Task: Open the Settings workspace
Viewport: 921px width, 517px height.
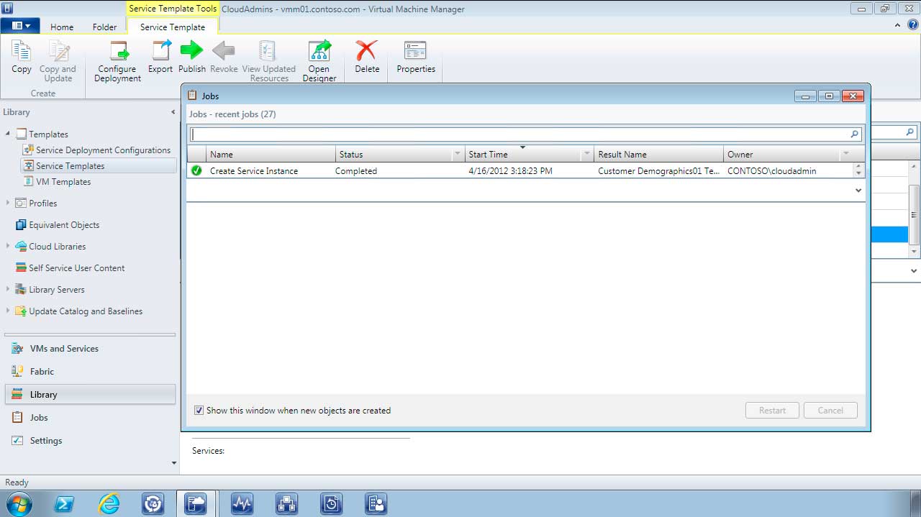Action: pyautogui.click(x=90, y=441)
